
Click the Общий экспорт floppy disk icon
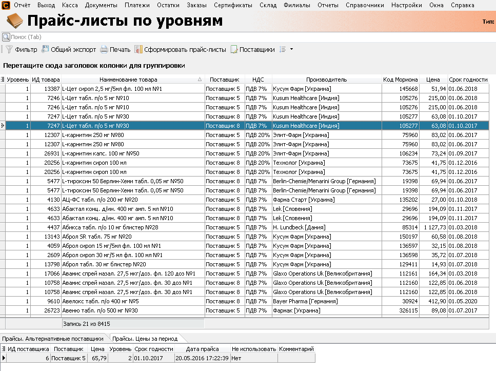tap(45, 50)
